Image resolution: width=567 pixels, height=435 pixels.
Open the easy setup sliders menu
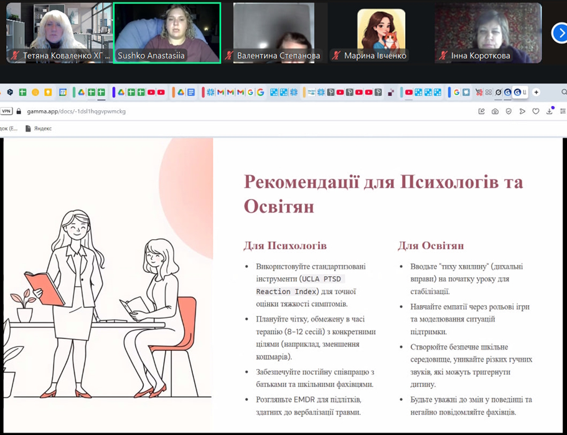(563, 112)
